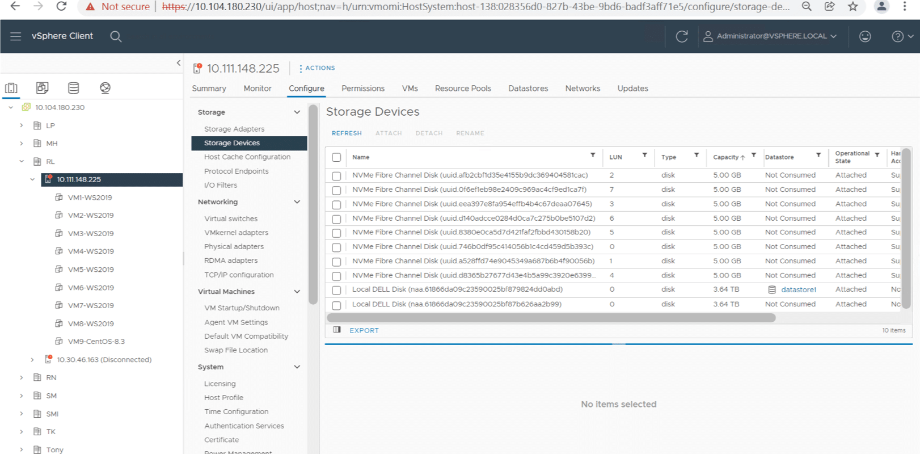Screen dimensions: 920x454
Task: Open the browser profile avatar icon
Action: (x=881, y=6)
